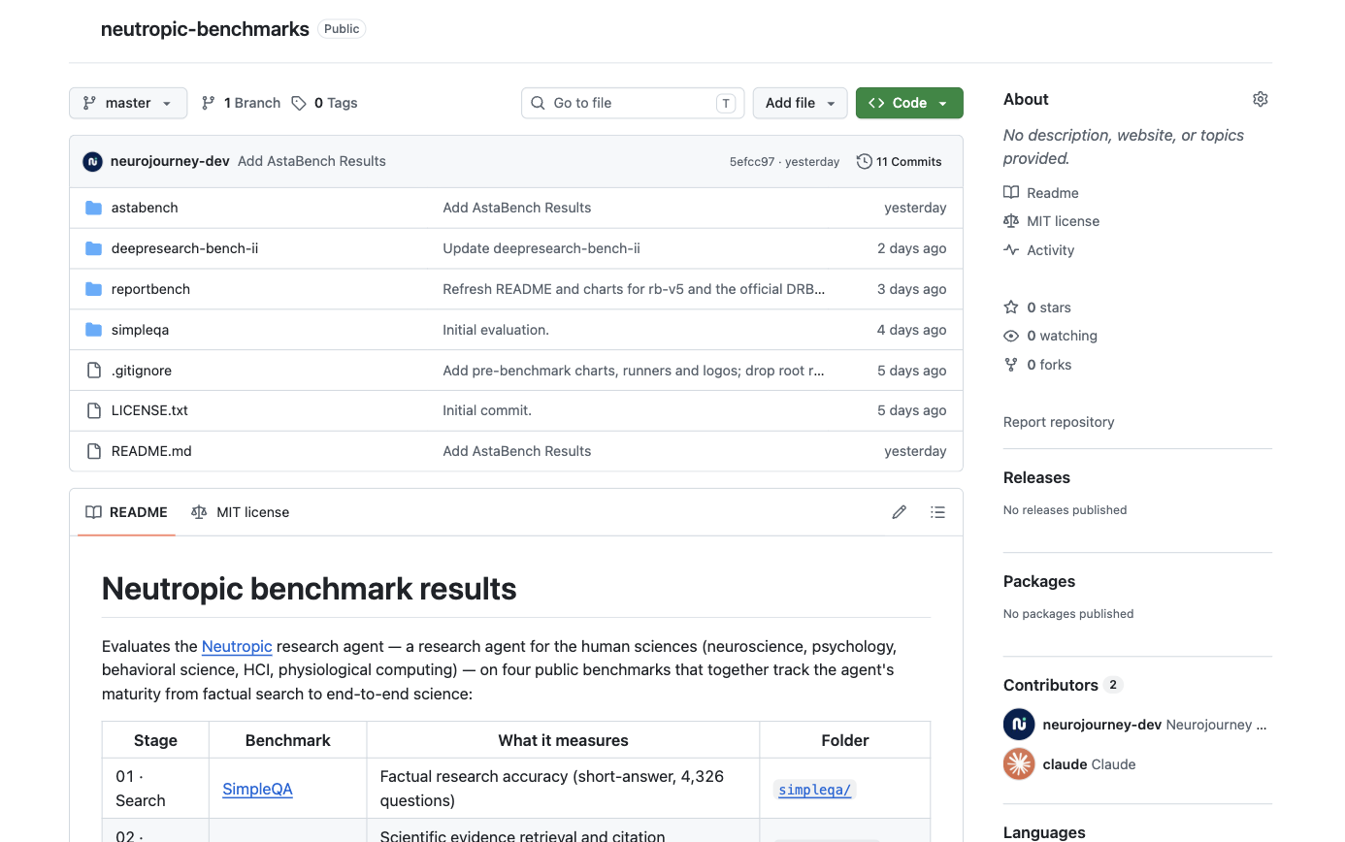Viewport: 1345px width, 842px height.
Task: Click the Go to file search field
Action: (633, 103)
